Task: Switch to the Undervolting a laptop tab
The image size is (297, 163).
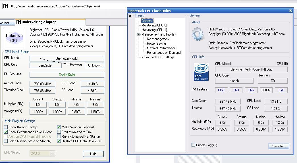Action: tap(50, 22)
